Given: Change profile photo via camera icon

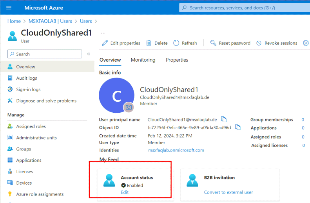Looking at the screenshot, I should 129,107.
